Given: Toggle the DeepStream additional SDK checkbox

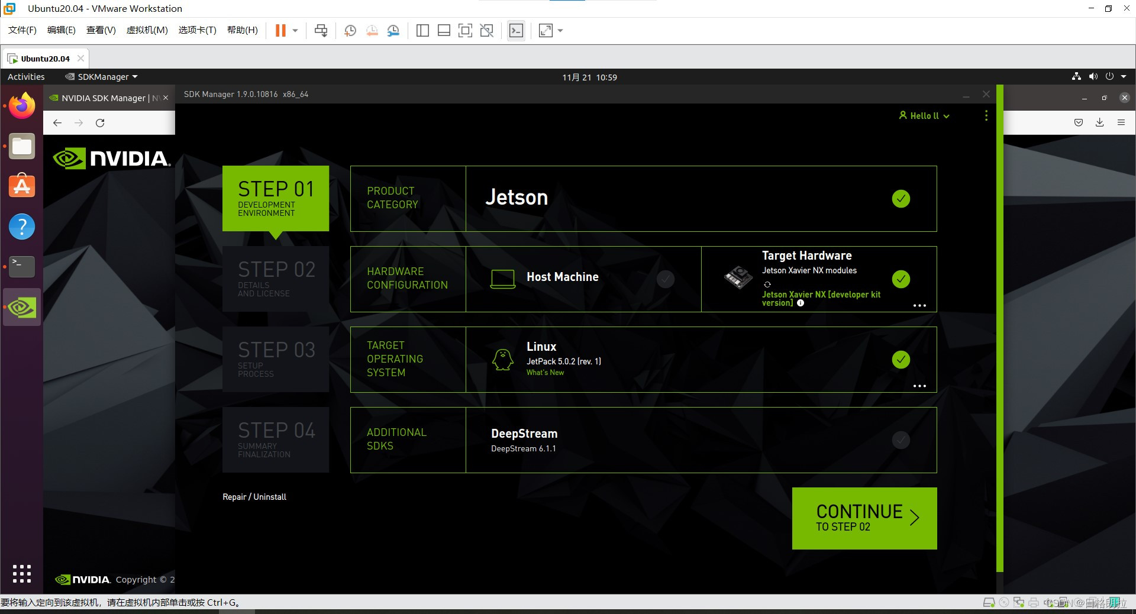Looking at the screenshot, I should 901,440.
